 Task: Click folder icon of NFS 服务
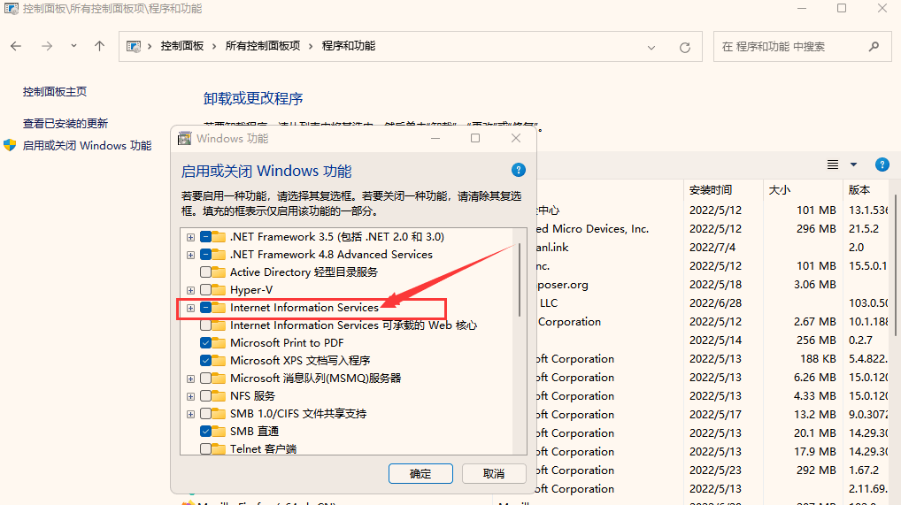(219, 396)
